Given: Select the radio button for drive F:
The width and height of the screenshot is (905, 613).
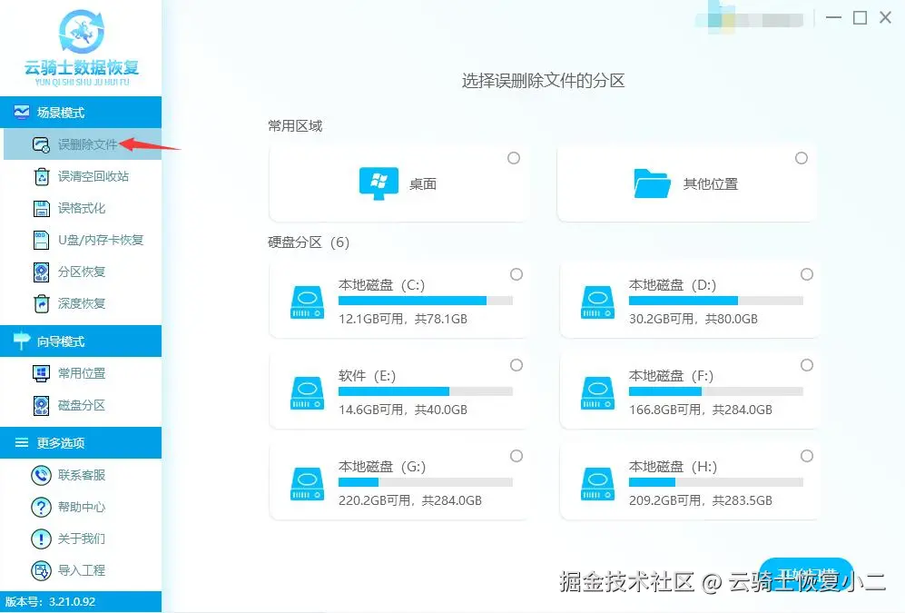Looking at the screenshot, I should [x=807, y=365].
